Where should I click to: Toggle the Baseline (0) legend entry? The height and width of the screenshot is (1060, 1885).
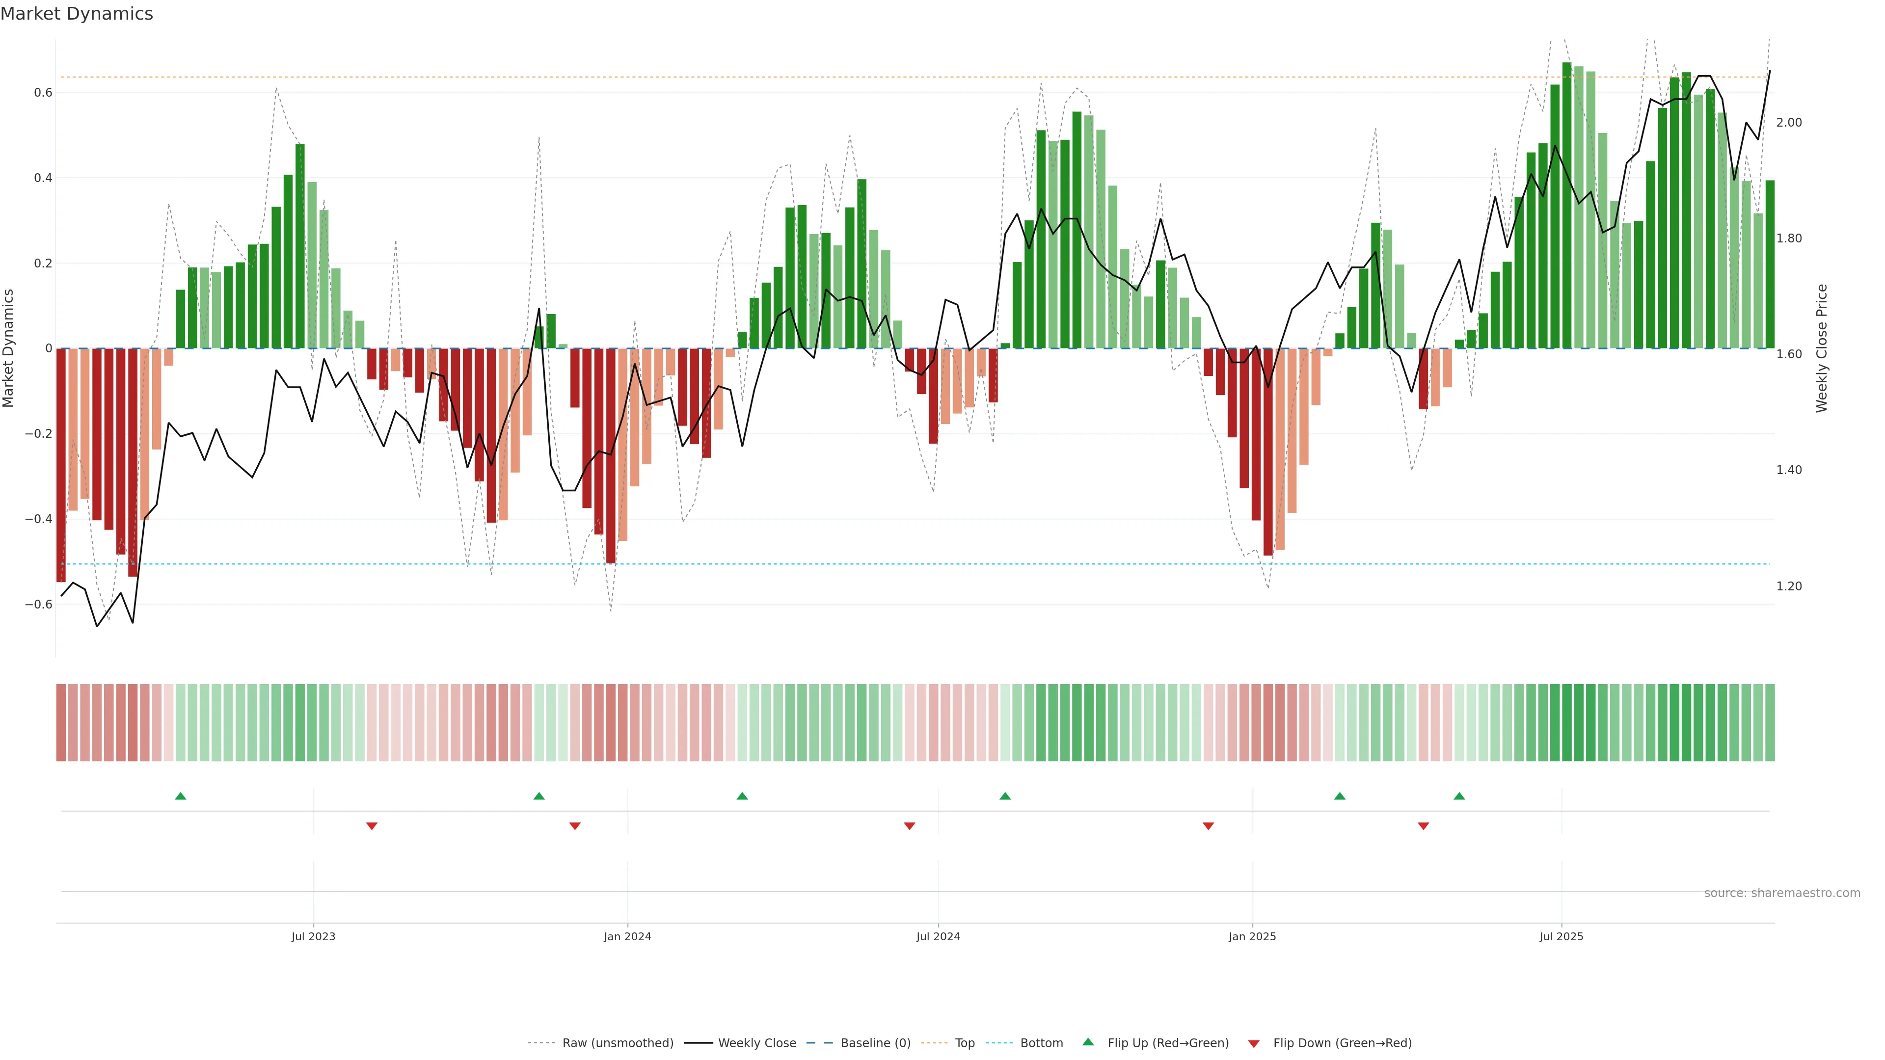[875, 1043]
